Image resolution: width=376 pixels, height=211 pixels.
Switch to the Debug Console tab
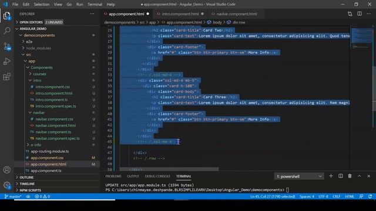157,176
